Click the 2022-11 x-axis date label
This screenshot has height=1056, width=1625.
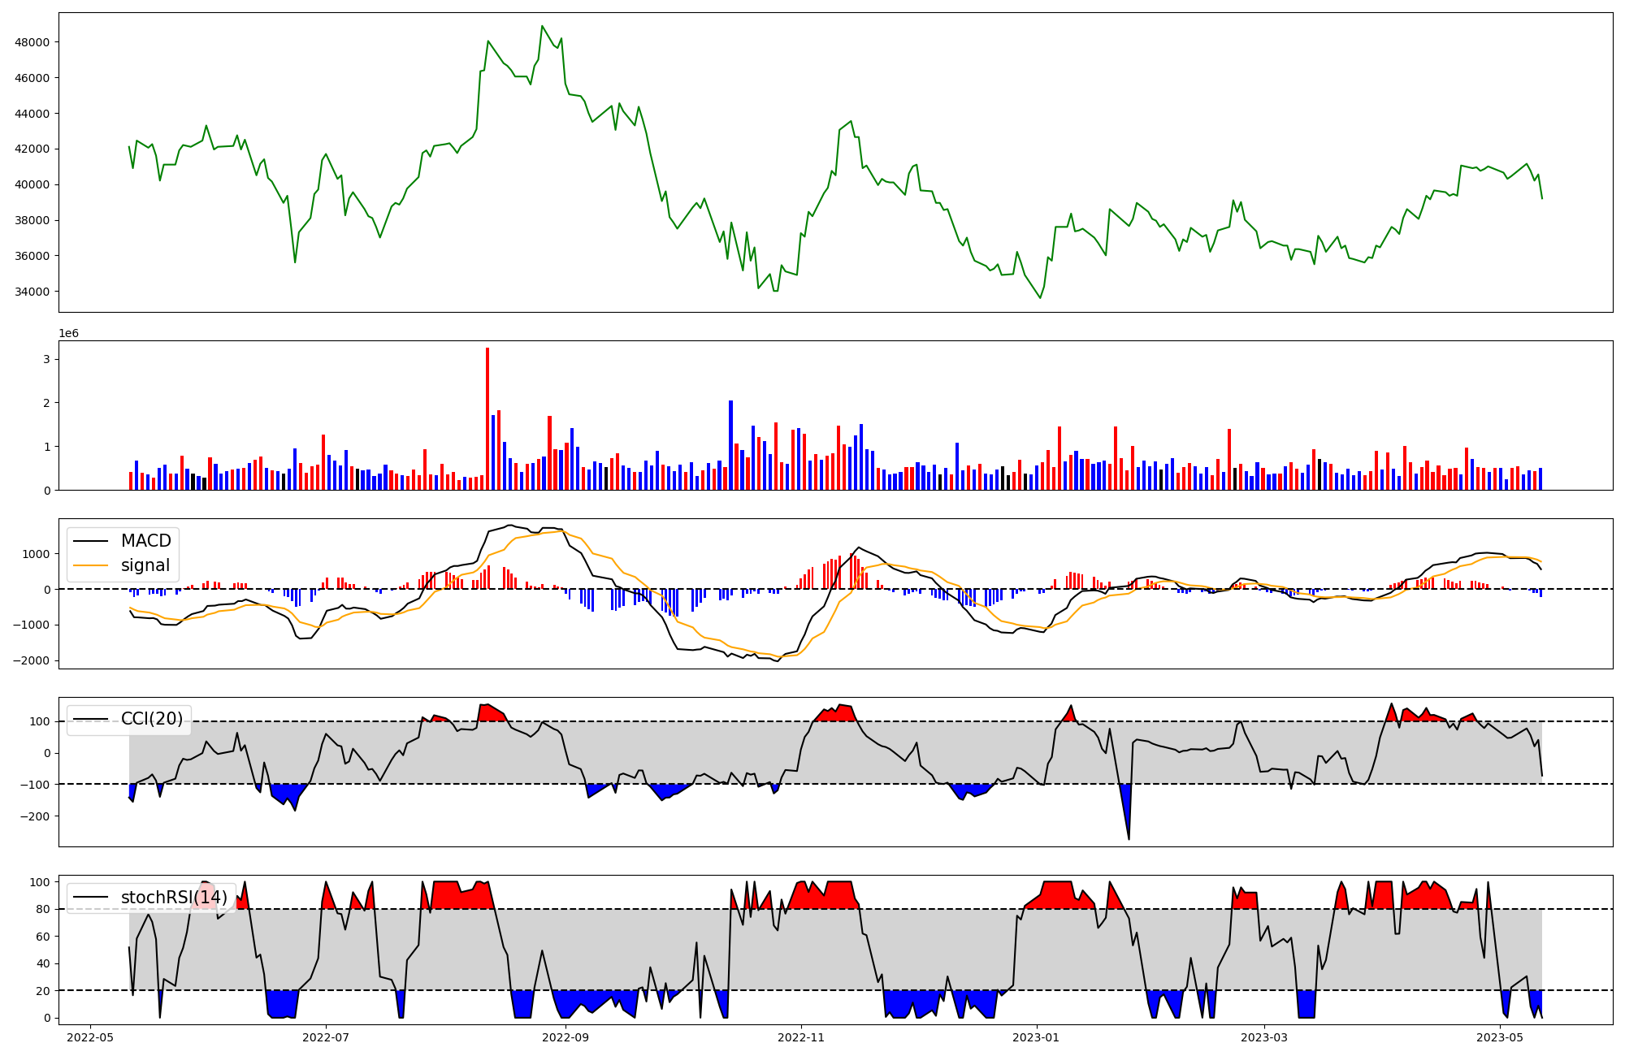tap(802, 1037)
